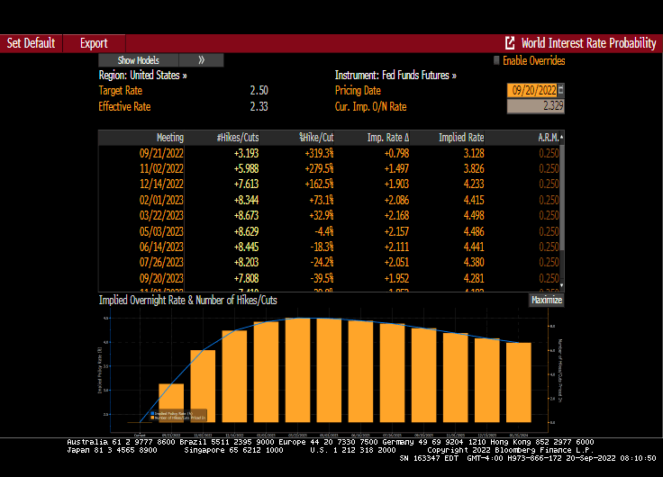Click the double-chevron next to Show Models
663x477 pixels.
coord(201,60)
